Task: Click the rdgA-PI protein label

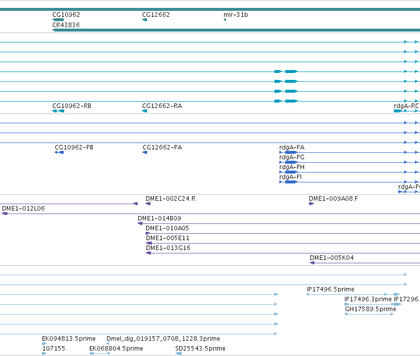Action: 290,177
